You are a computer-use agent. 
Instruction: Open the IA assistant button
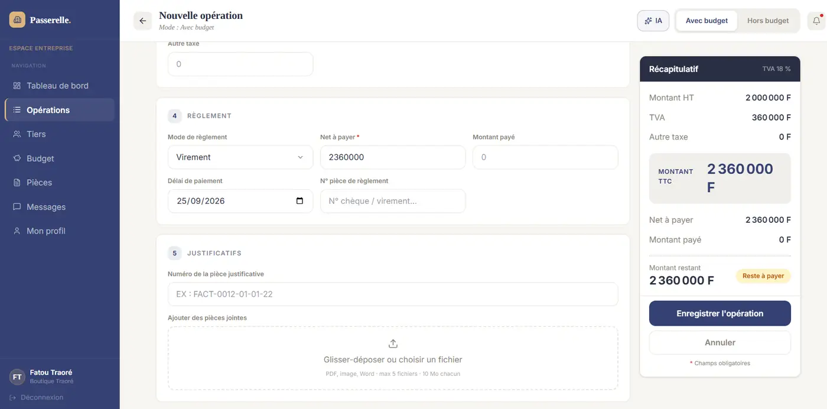click(653, 21)
